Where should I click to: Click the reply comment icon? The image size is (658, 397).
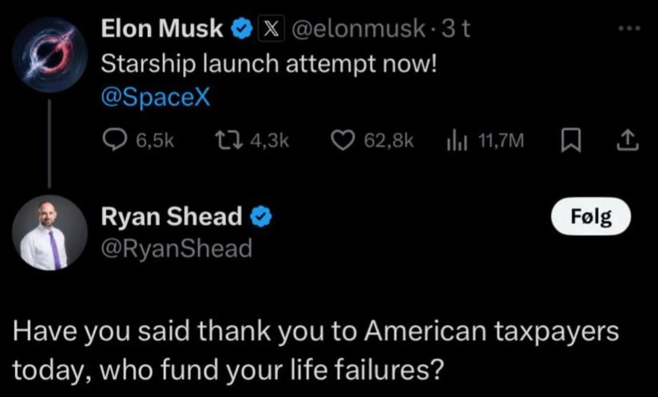click(112, 140)
